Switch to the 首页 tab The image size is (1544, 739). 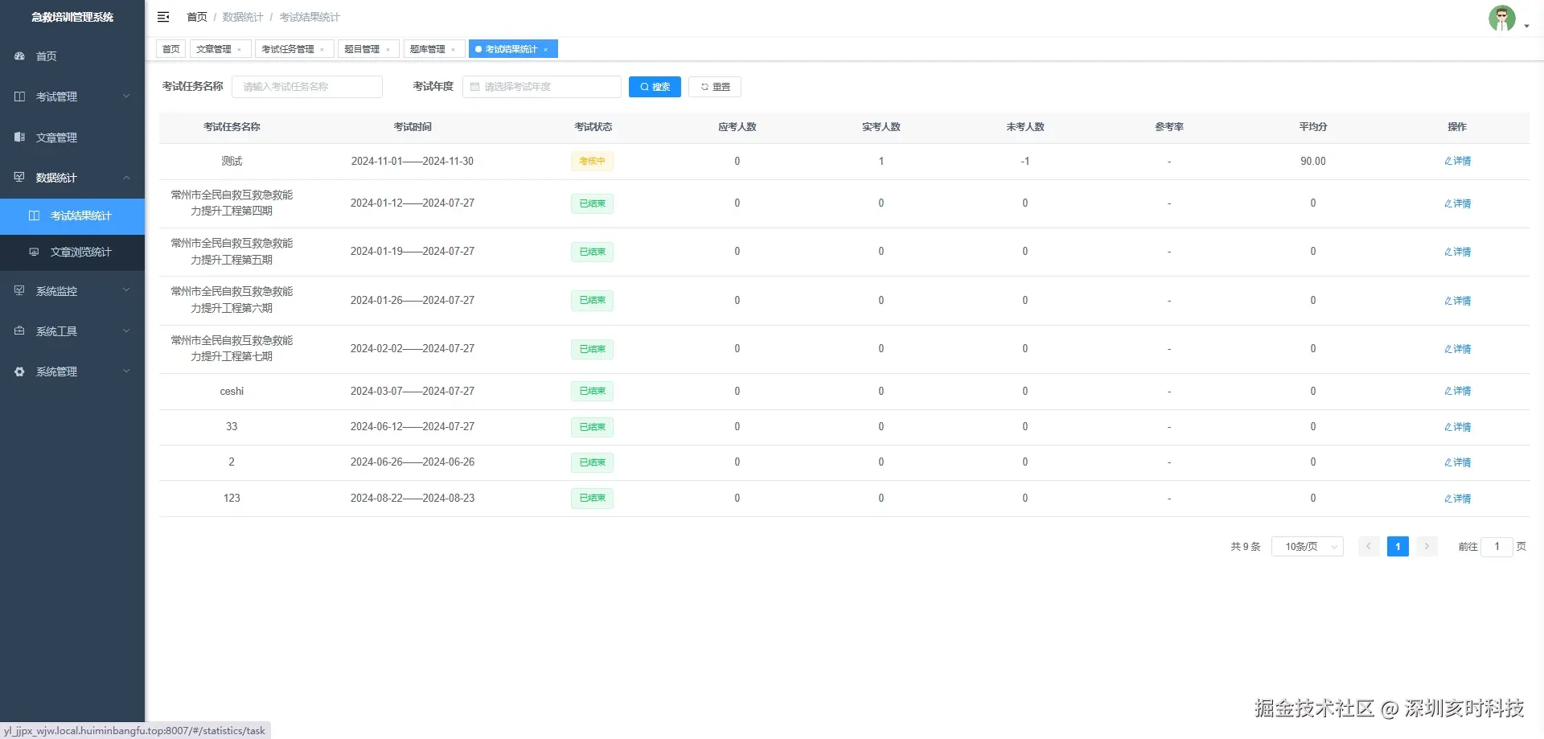[x=170, y=49]
